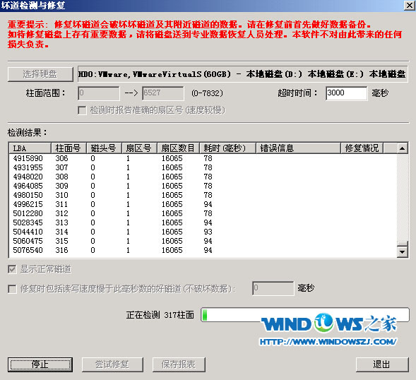Select the row with LBA 4996215
Screen dimensions: 416x380
click(203, 204)
